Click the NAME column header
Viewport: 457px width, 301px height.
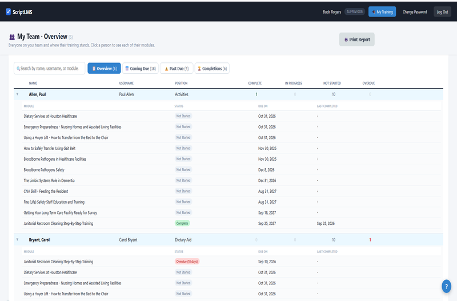[x=33, y=83]
